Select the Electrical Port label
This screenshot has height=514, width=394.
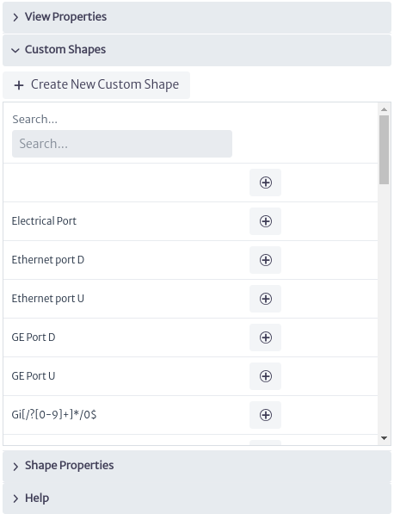click(x=44, y=221)
